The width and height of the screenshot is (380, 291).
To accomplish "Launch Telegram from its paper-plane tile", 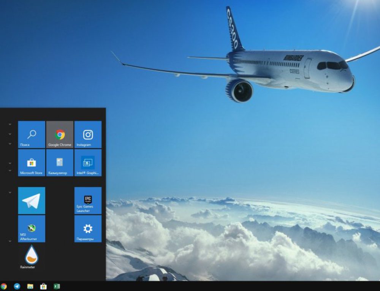I will 31,200.
